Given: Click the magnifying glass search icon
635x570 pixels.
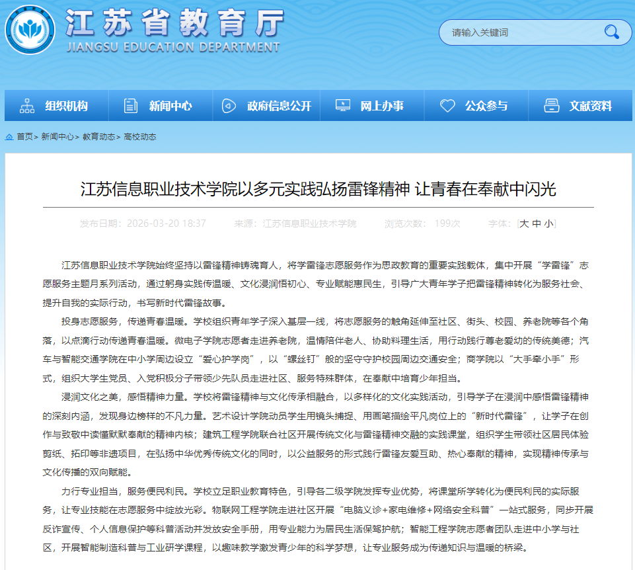Looking at the screenshot, I should pos(611,32).
